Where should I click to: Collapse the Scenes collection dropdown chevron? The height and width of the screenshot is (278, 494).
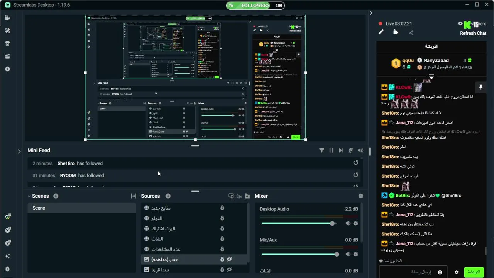coord(29,196)
